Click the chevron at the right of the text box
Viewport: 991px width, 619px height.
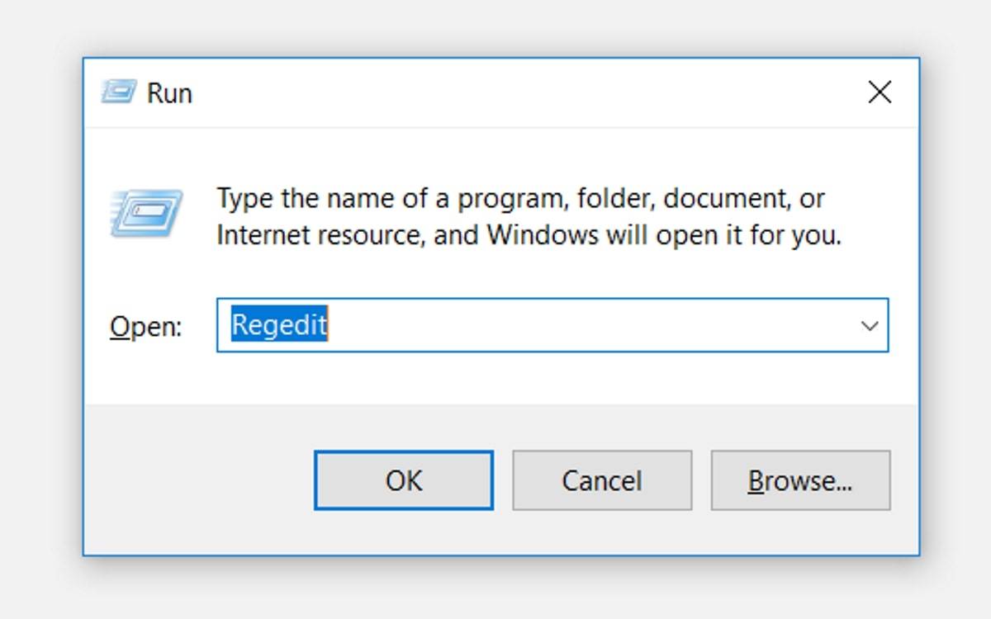click(871, 325)
